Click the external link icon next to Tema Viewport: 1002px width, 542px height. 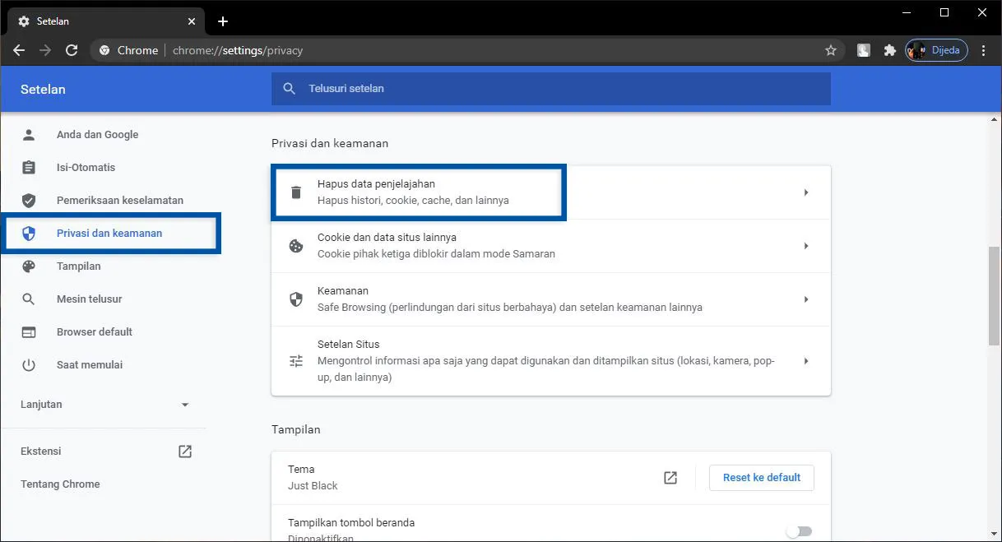670,477
